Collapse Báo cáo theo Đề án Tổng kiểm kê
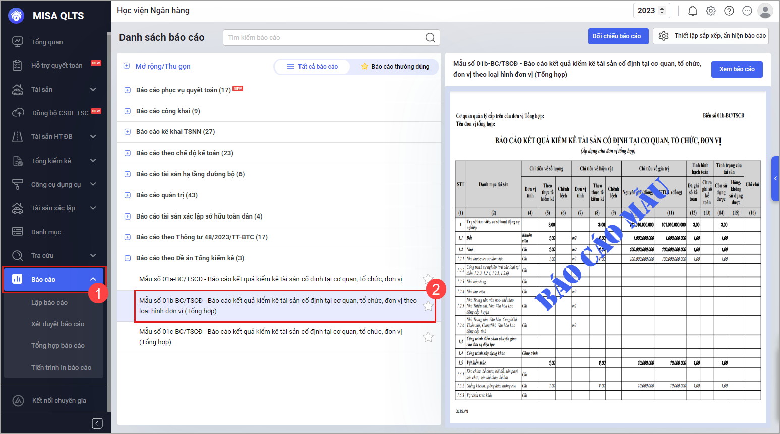This screenshot has width=780, height=434. (128, 258)
